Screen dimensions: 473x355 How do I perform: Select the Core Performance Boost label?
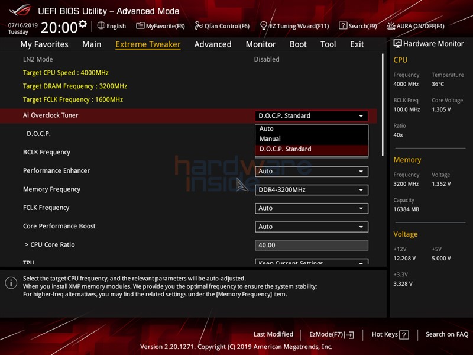pyautogui.click(x=59, y=226)
